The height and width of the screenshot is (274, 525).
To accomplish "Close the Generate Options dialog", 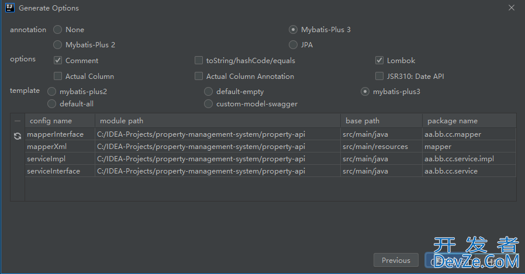I will (512, 8).
